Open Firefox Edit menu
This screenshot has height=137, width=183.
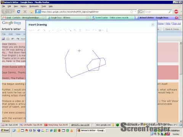click(9, 6)
